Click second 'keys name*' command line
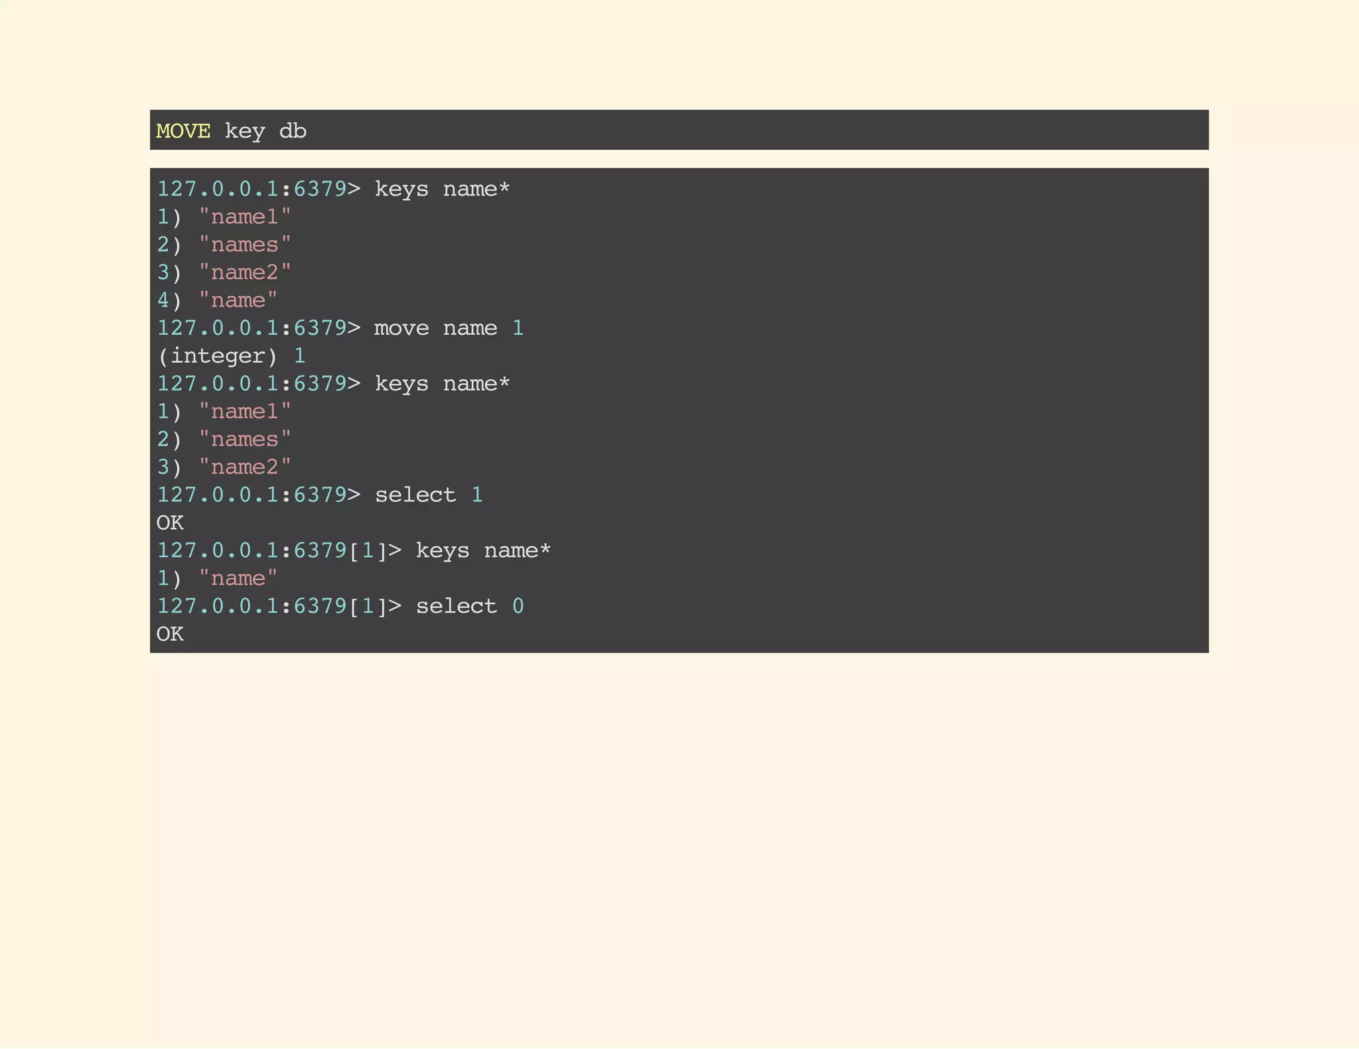The height and width of the screenshot is (1049, 1359). (x=442, y=384)
